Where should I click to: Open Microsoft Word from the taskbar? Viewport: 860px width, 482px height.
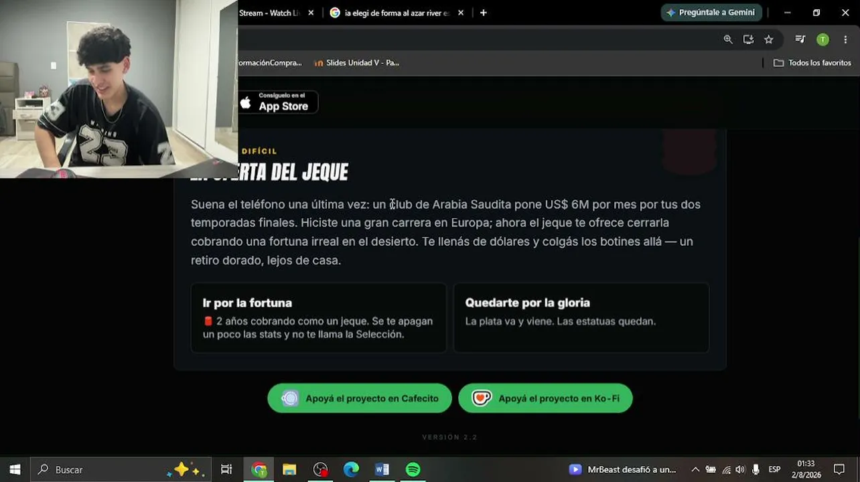point(382,469)
